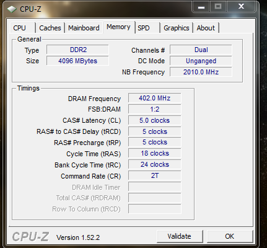Click the NB Frequency label

[x=143, y=72]
